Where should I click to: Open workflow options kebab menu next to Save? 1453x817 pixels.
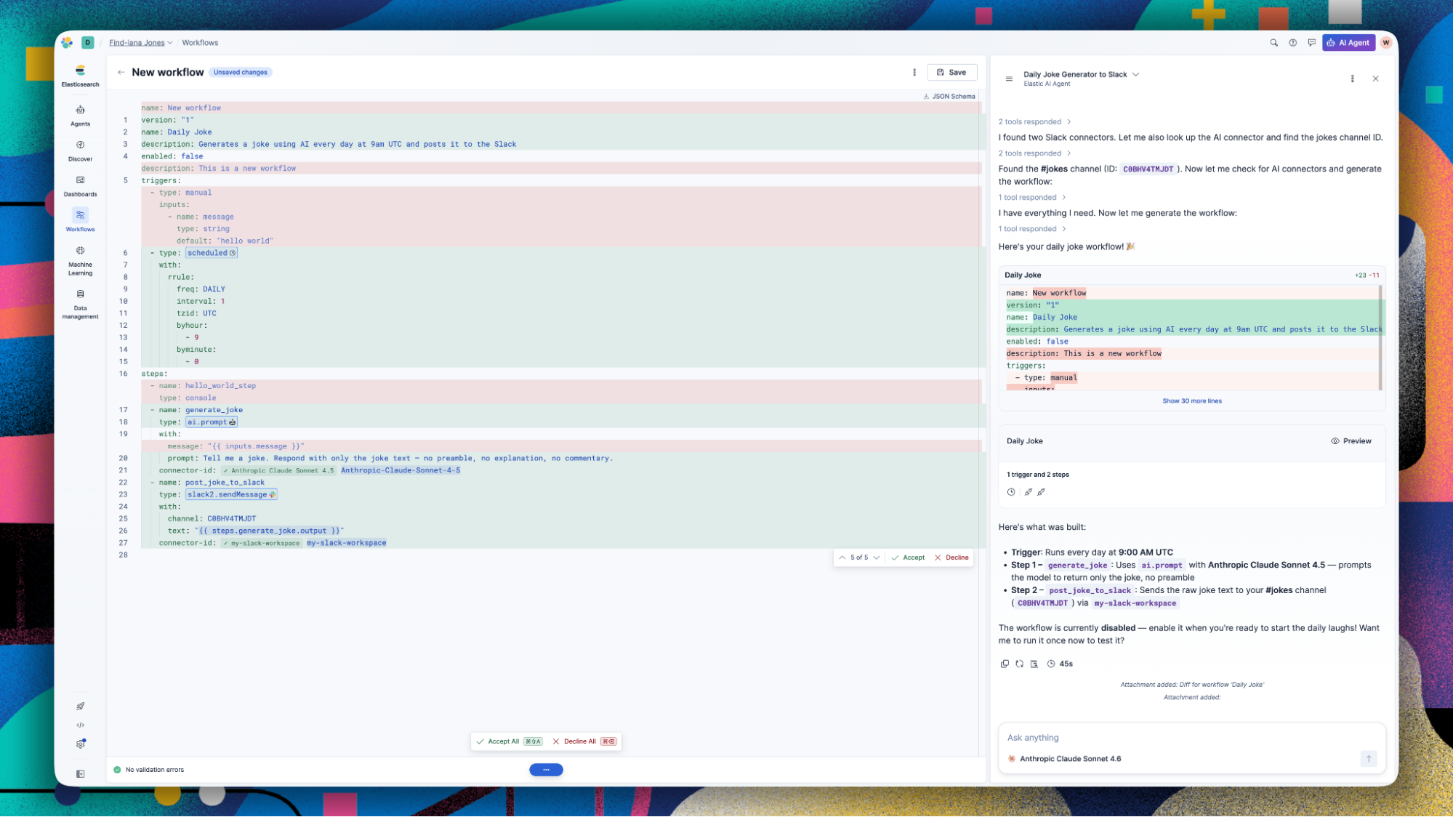click(x=914, y=72)
